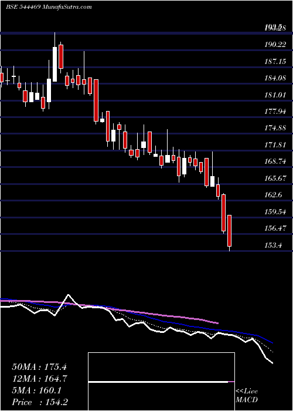
Task: Select the 190.22 price axis label
Action: tap(275, 45)
